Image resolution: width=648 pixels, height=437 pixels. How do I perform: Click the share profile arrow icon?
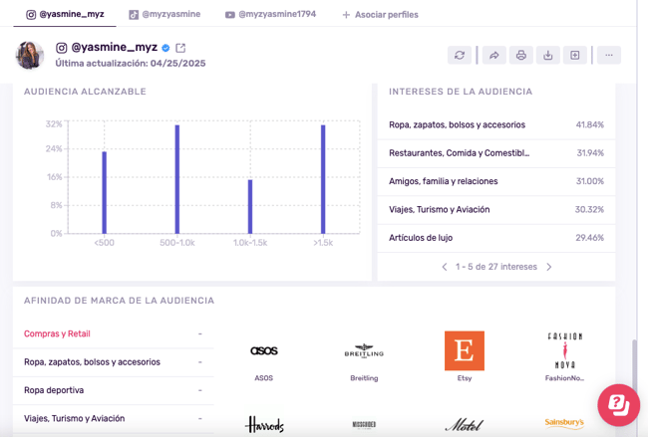click(493, 56)
